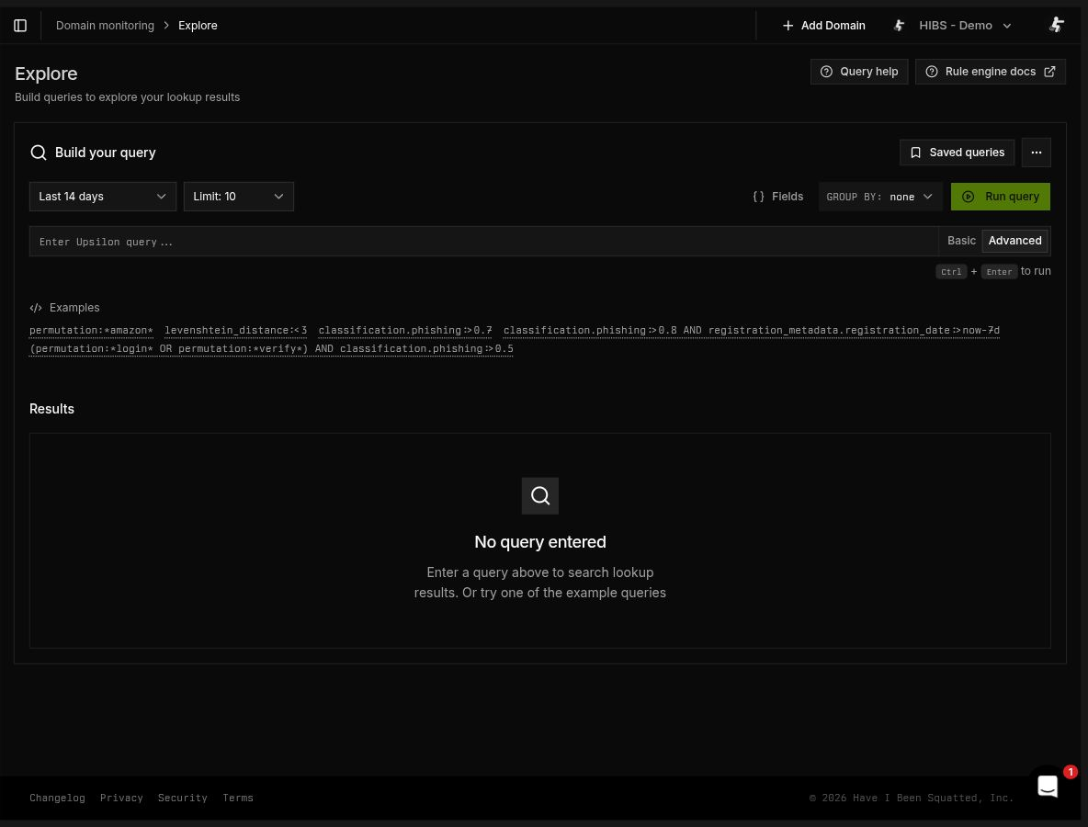Use example with registration_date:>now-7d

(752, 330)
